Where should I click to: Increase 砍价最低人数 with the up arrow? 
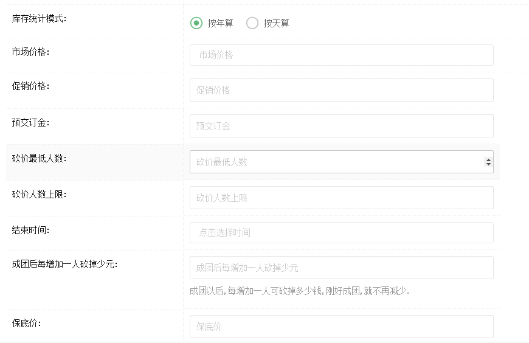pyautogui.click(x=488, y=159)
